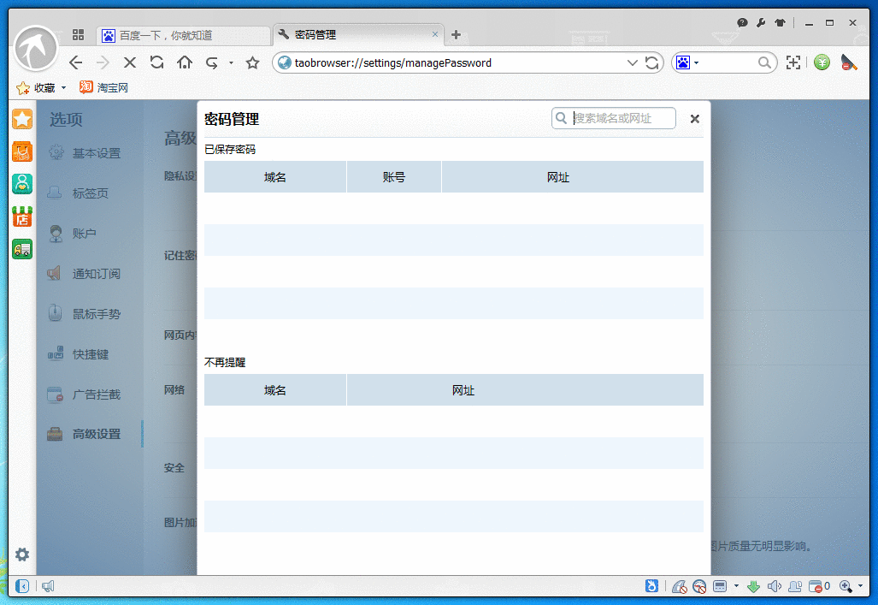Click the green download arrow in status bar

click(753, 586)
